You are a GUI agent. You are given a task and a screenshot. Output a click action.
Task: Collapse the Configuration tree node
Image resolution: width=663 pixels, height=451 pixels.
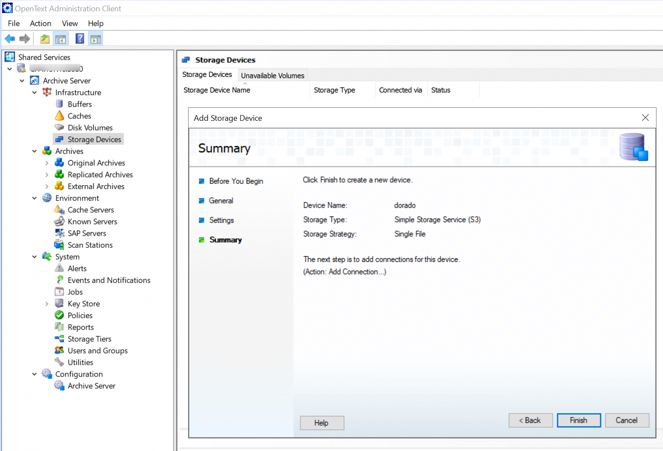pos(34,374)
